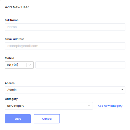Click the No Category selected text
Viewport: 130px width, 130px height.
point(16,106)
